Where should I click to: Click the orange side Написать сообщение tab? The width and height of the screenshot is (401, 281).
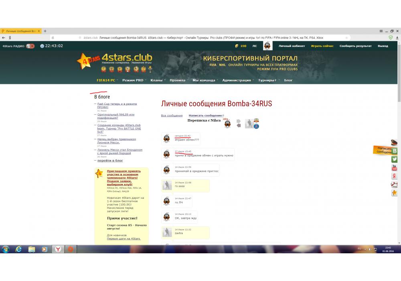pyautogui.click(x=382, y=150)
